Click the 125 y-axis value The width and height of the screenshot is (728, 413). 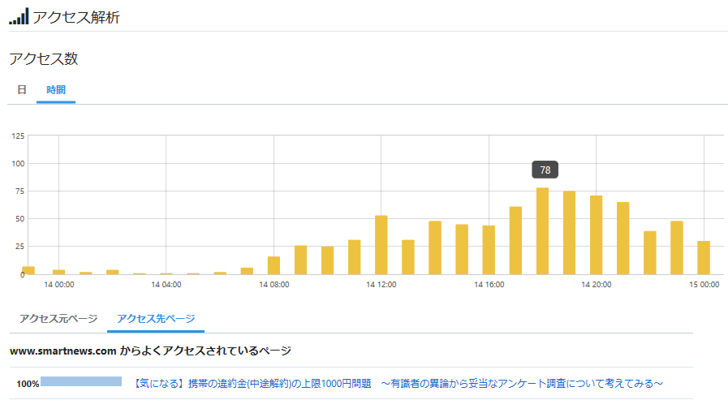click(x=18, y=136)
